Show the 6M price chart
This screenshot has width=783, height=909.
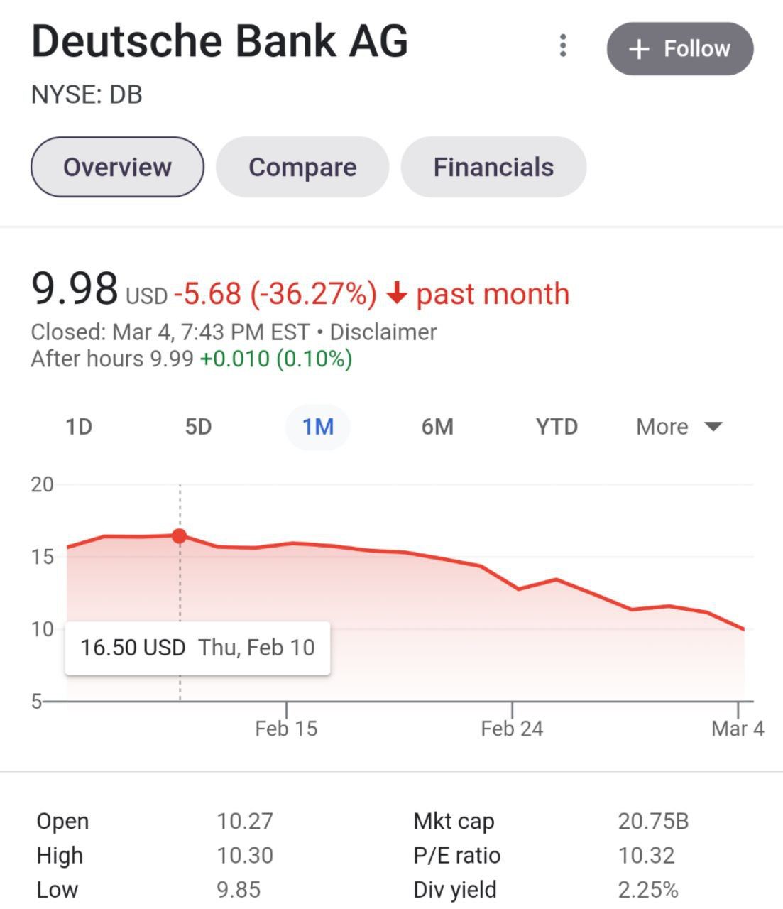[437, 427]
